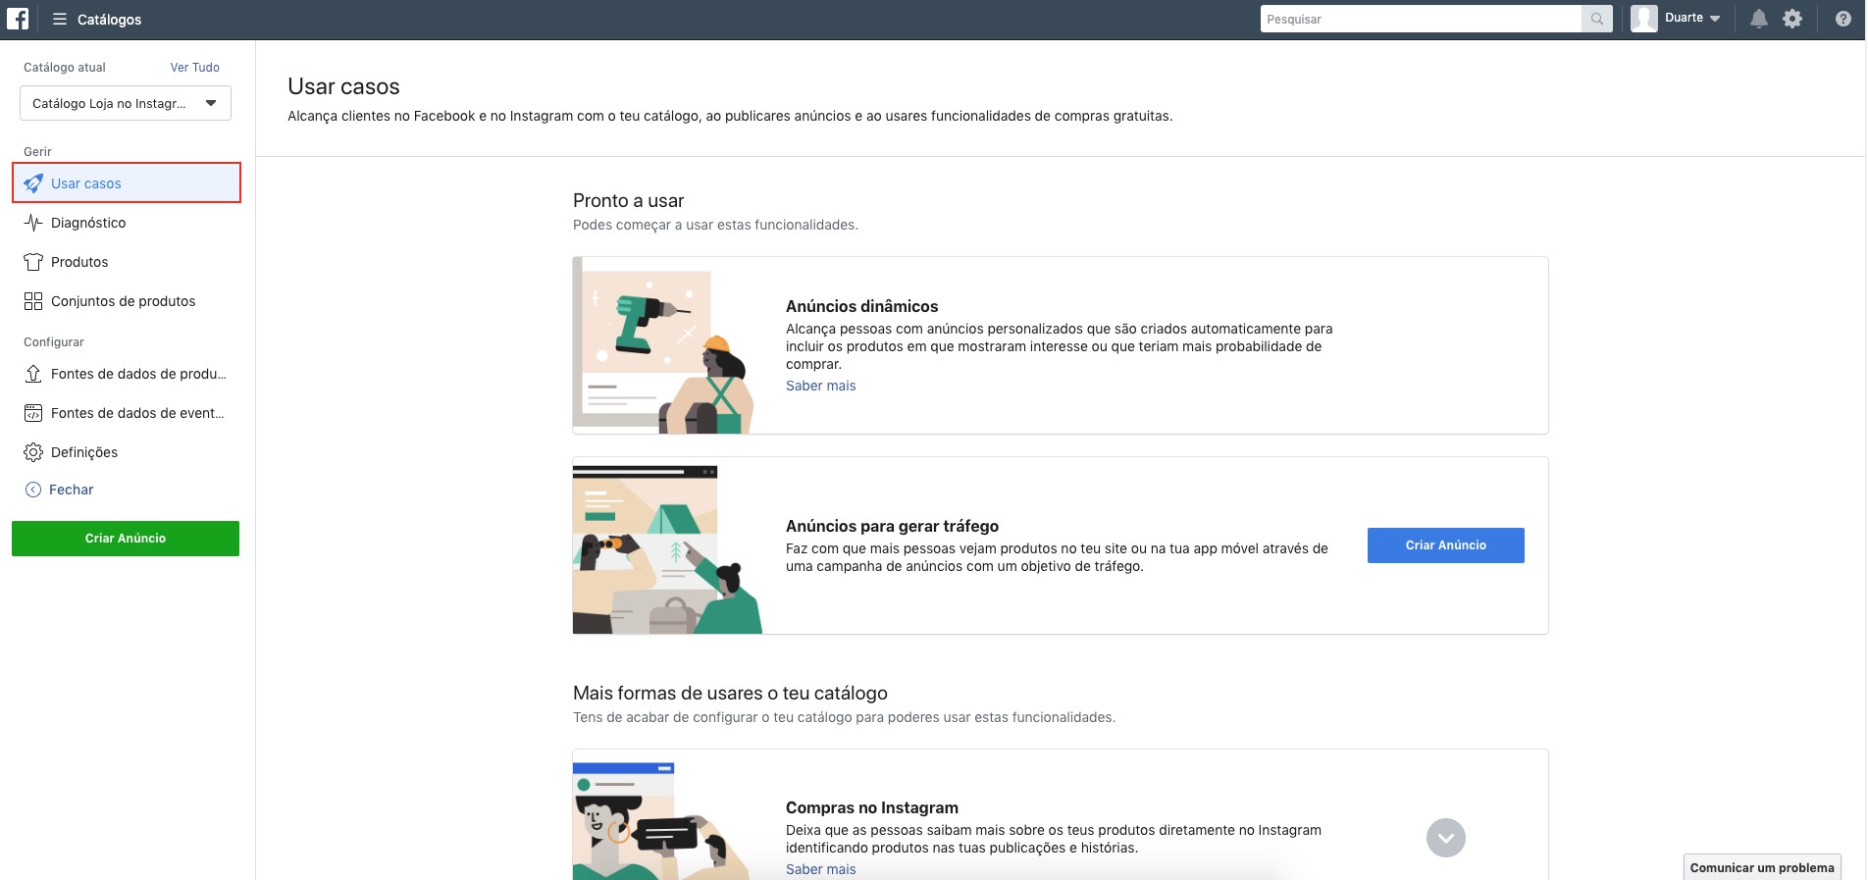Click the grid icon for Conjuntos de produtos
1868x880 pixels.
(33, 301)
